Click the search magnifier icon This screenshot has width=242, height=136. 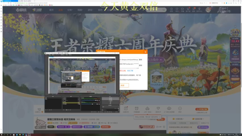click(164, 10)
